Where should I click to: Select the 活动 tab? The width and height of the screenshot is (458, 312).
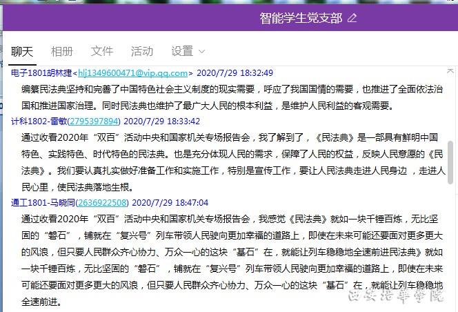142,51
